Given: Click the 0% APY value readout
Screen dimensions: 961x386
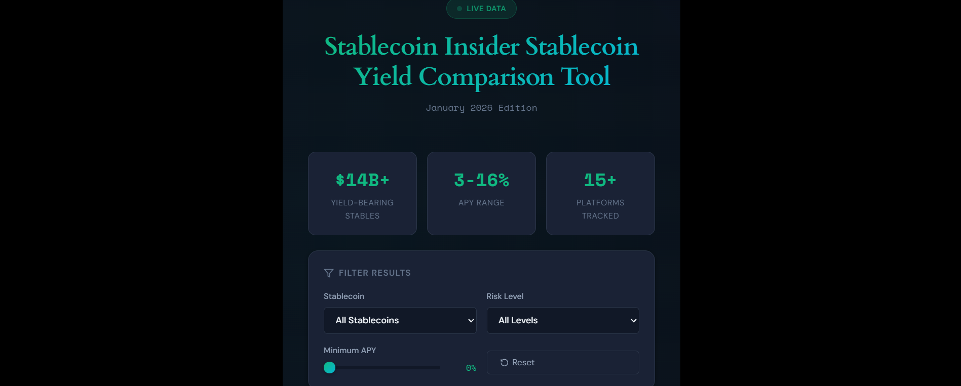Looking at the screenshot, I should coord(471,368).
